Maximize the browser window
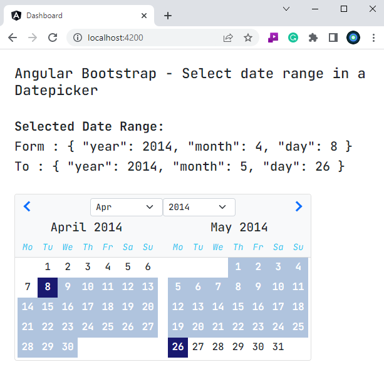Viewport: 384px width, 367px height. pos(344,9)
